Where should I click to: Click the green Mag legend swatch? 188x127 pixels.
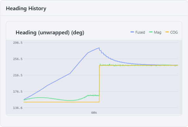click(151, 32)
